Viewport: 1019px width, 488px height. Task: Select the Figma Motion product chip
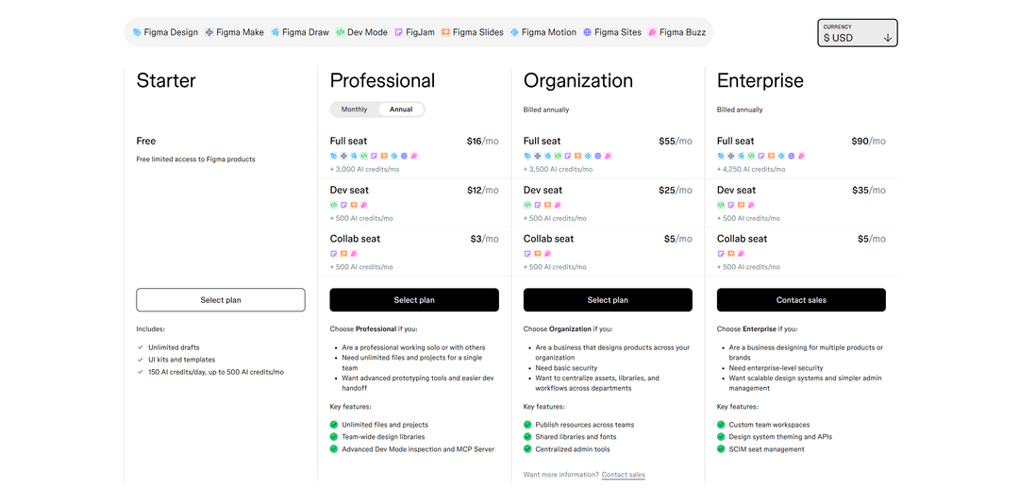tap(543, 32)
